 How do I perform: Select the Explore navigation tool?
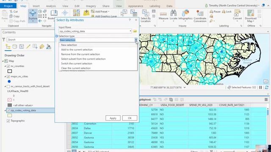(x=33, y=16)
